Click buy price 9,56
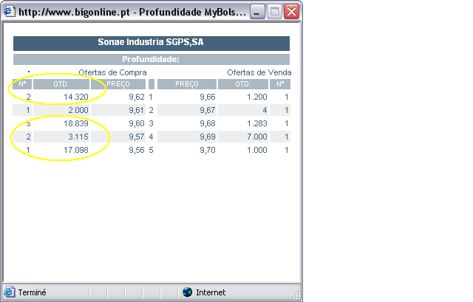 click(137, 150)
